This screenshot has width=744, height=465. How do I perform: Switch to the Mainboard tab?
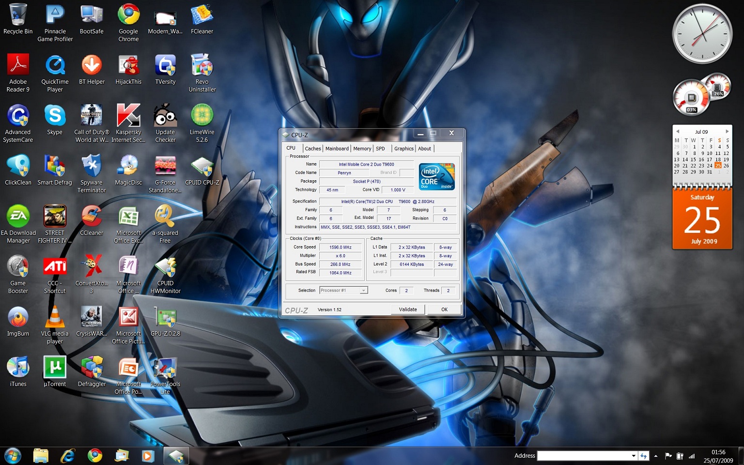click(337, 149)
